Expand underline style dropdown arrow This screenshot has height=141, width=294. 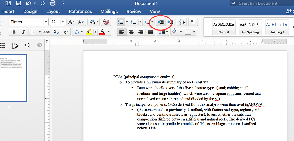[x=40, y=32]
